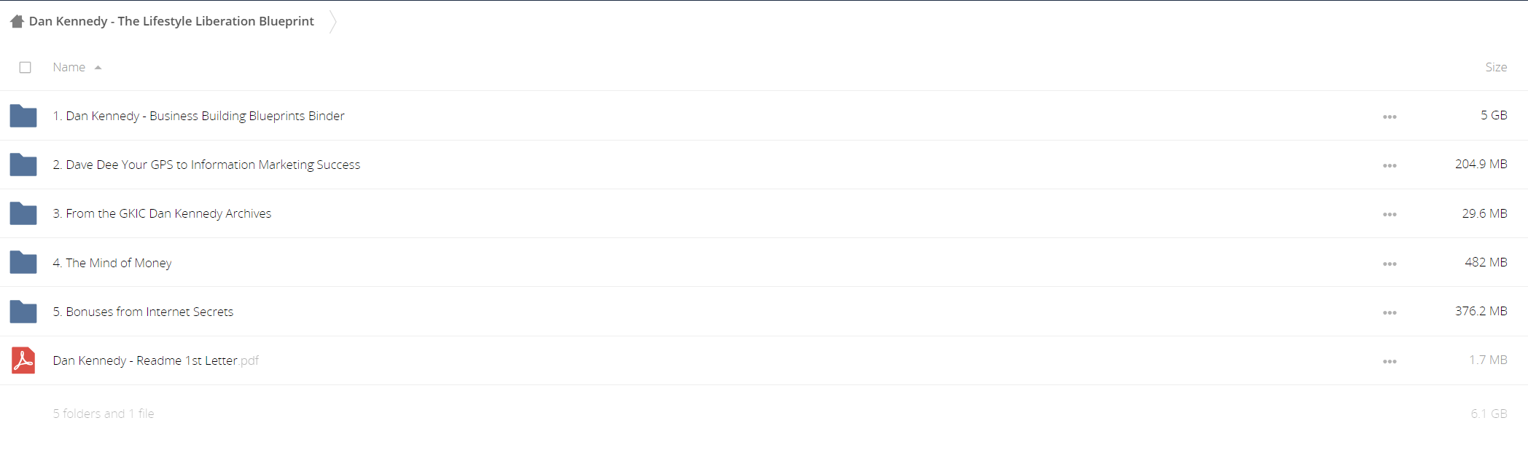Screen dimensions: 1528x466
Task: Click the Readme 1st Letter PDF icon
Action: [23, 360]
